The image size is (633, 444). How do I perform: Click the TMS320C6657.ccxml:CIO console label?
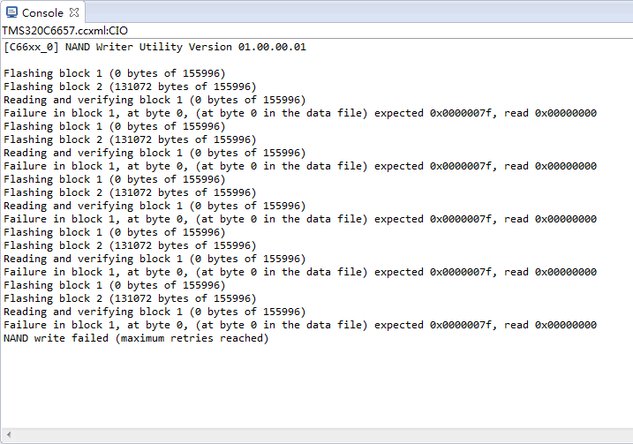64,30
